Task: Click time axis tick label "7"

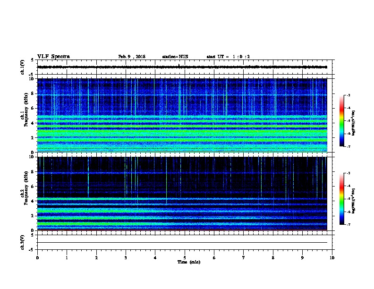Action: pyautogui.click(x=244, y=258)
